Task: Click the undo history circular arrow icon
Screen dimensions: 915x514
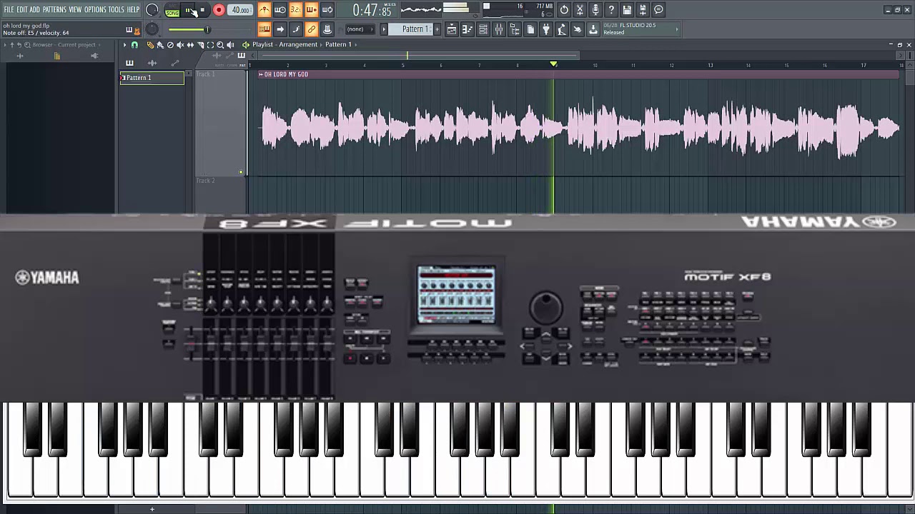Action: point(564,10)
